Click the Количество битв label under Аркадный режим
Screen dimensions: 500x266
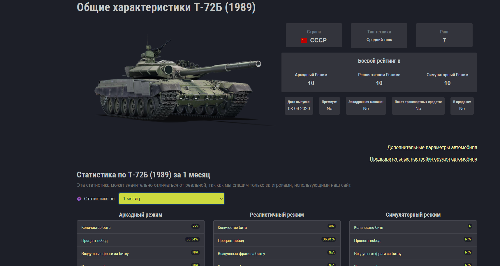96,227
